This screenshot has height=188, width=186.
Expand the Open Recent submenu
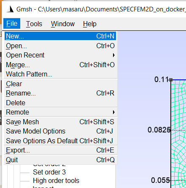(60, 55)
